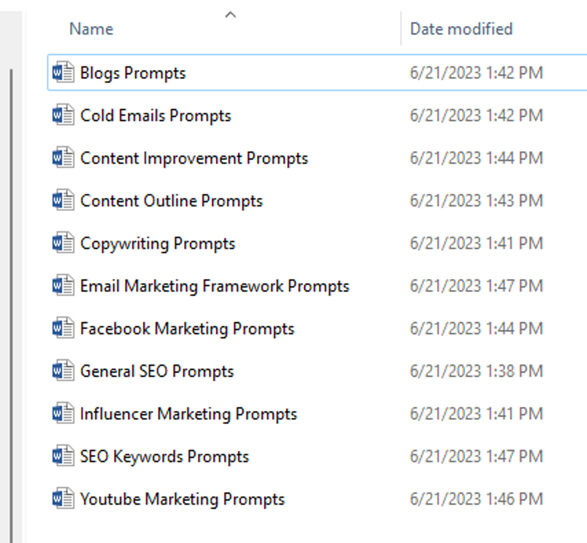
Task: Toggle sort direction using the arrow above Name
Action: [230, 15]
